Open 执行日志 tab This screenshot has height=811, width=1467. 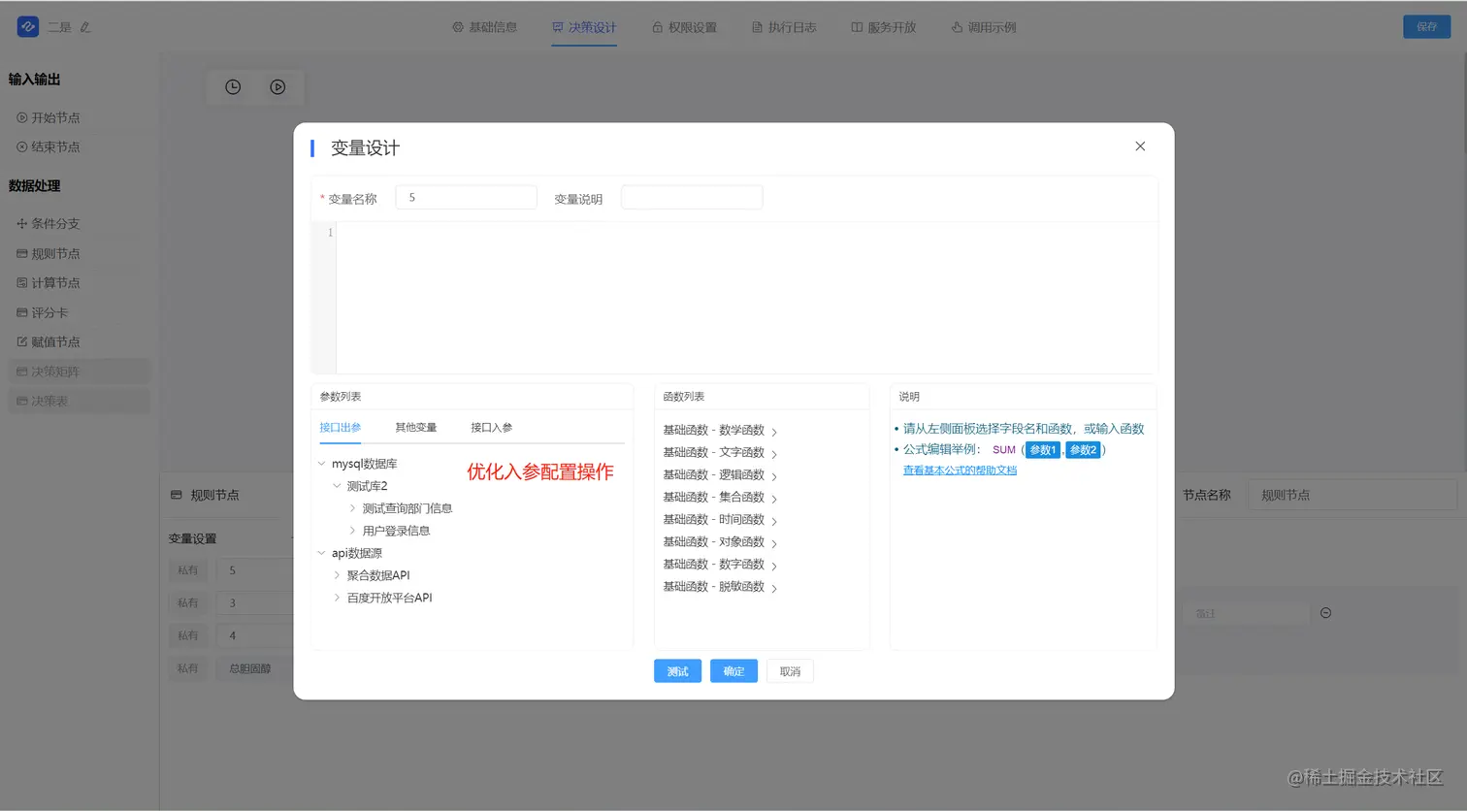coord(784,27)
